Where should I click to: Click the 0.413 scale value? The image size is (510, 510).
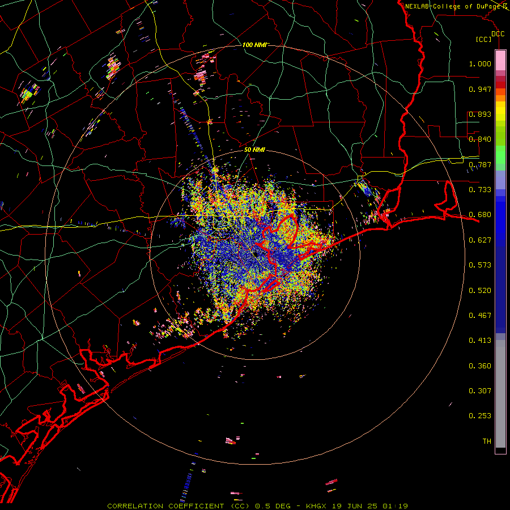[x=480, y=341]
